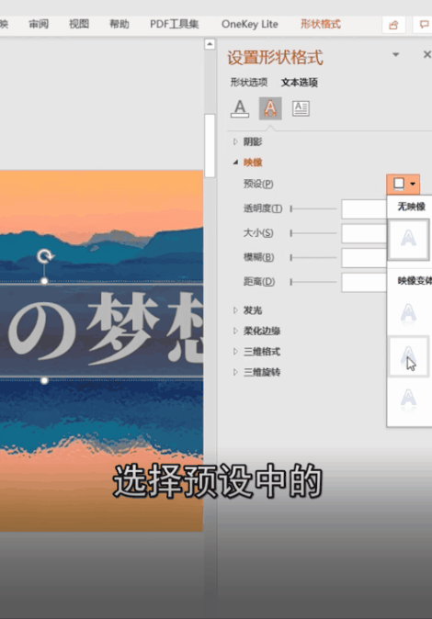Open the PDF工具集 ribbon tab
Viewport: 432px width, 619px height.
pyautogui.click(x=175, y=24)
